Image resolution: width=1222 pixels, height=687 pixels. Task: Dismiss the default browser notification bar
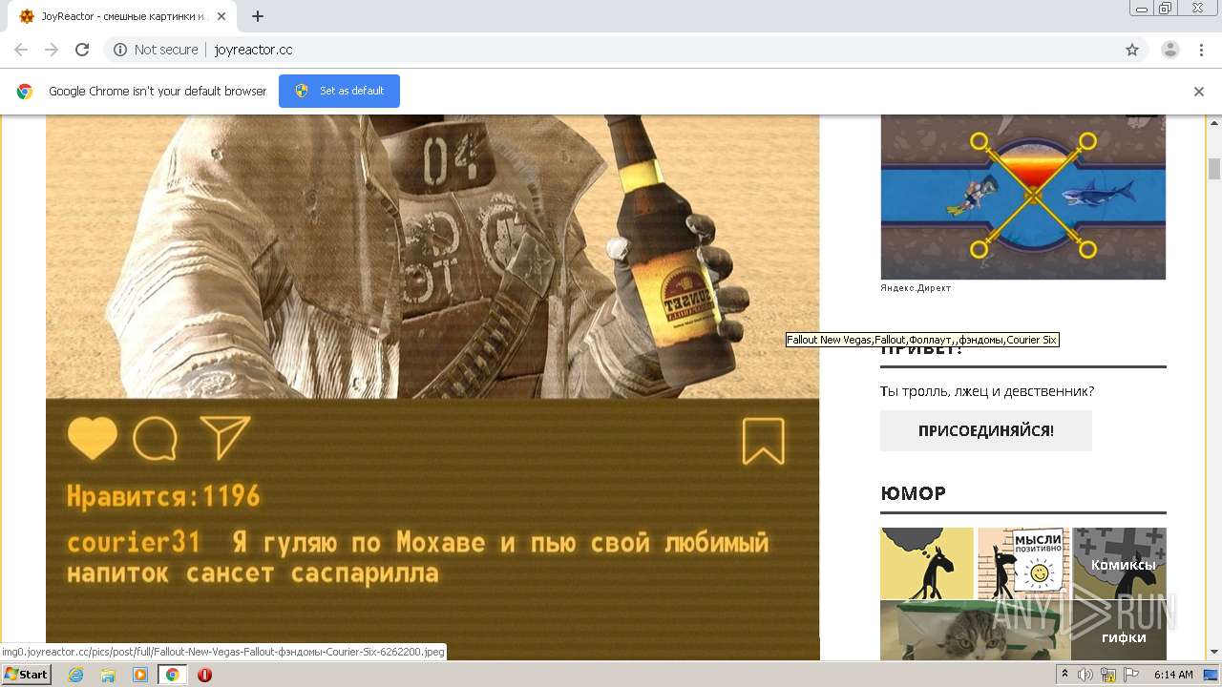1199,92
